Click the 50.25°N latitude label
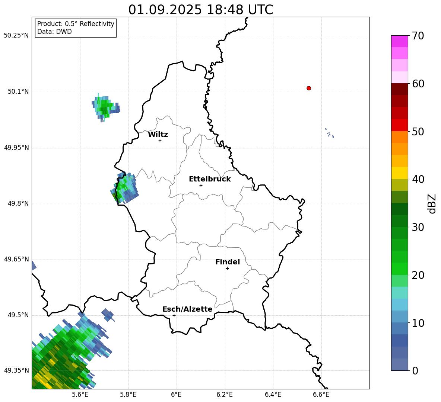The image size is (441, 402). 16,36
